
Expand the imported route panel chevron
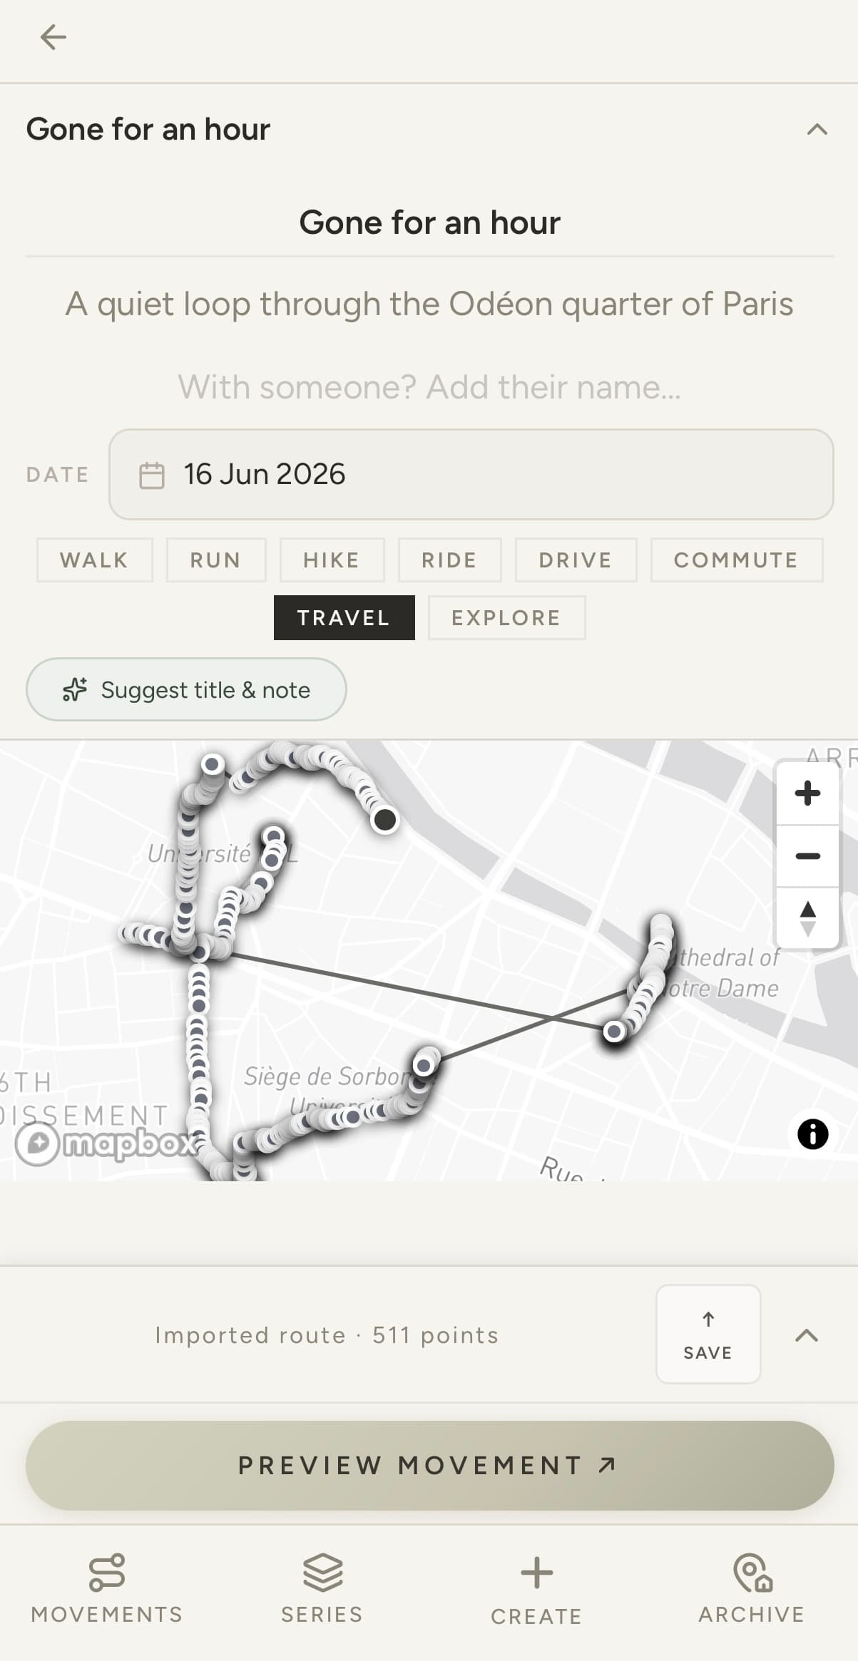point(807,1335)
